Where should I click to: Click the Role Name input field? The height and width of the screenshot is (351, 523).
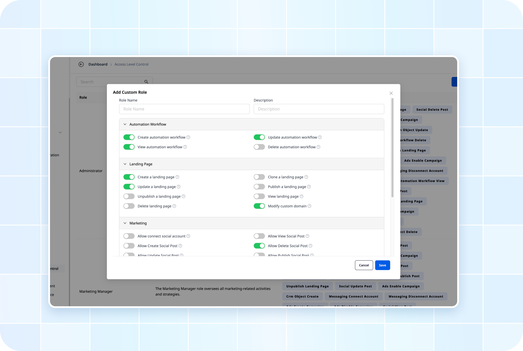184,109
